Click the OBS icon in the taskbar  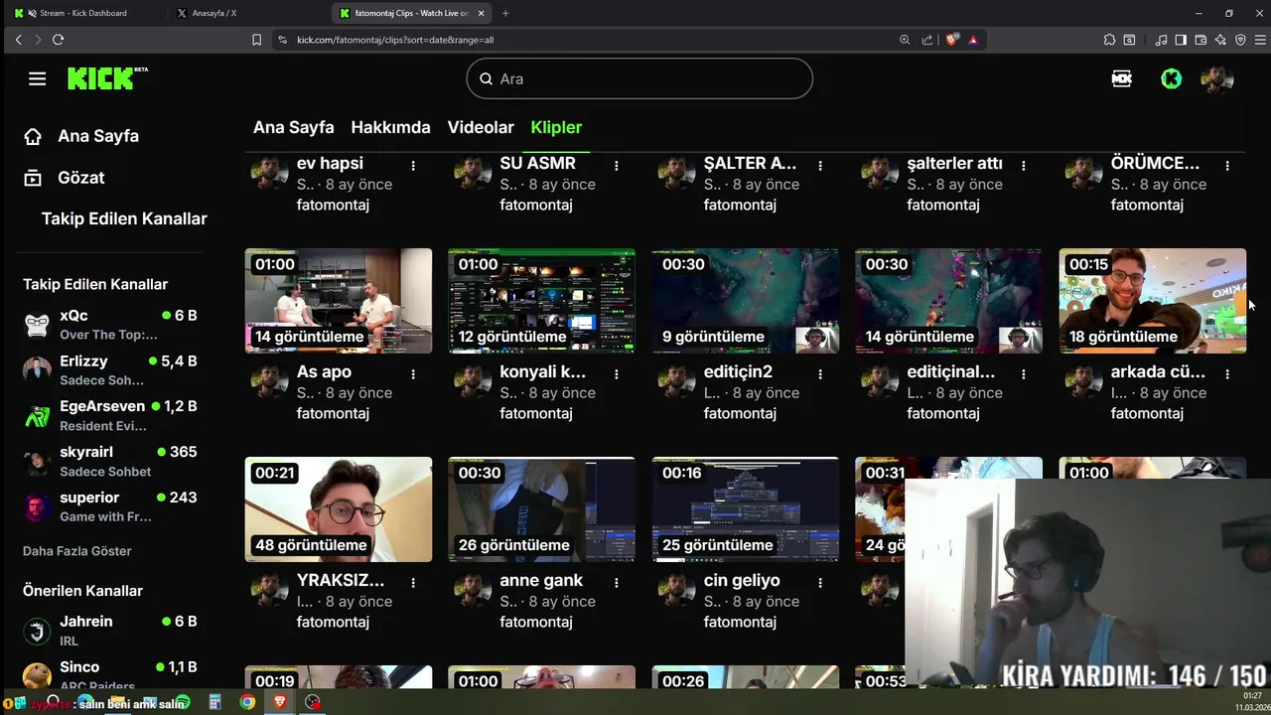[x=313, y=702]
